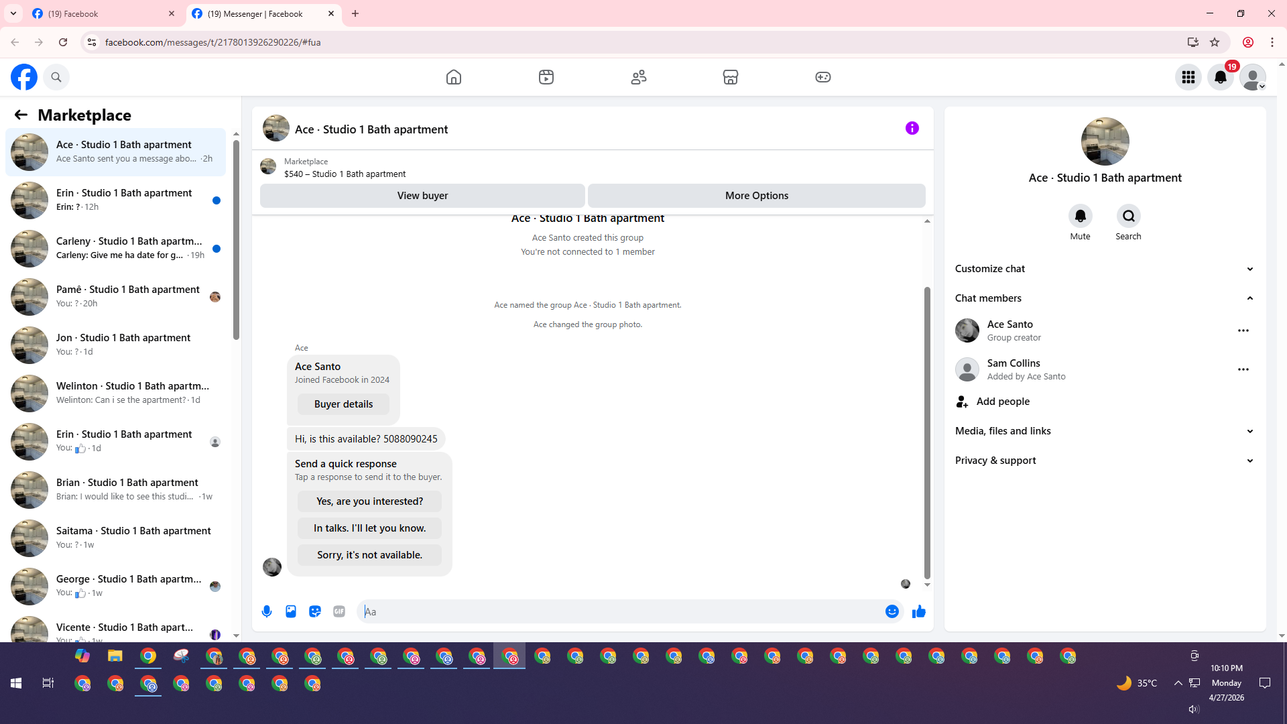Open the Marketplace tab in top navigation
Screen dimensions: 1287x724
click(730, 77)
